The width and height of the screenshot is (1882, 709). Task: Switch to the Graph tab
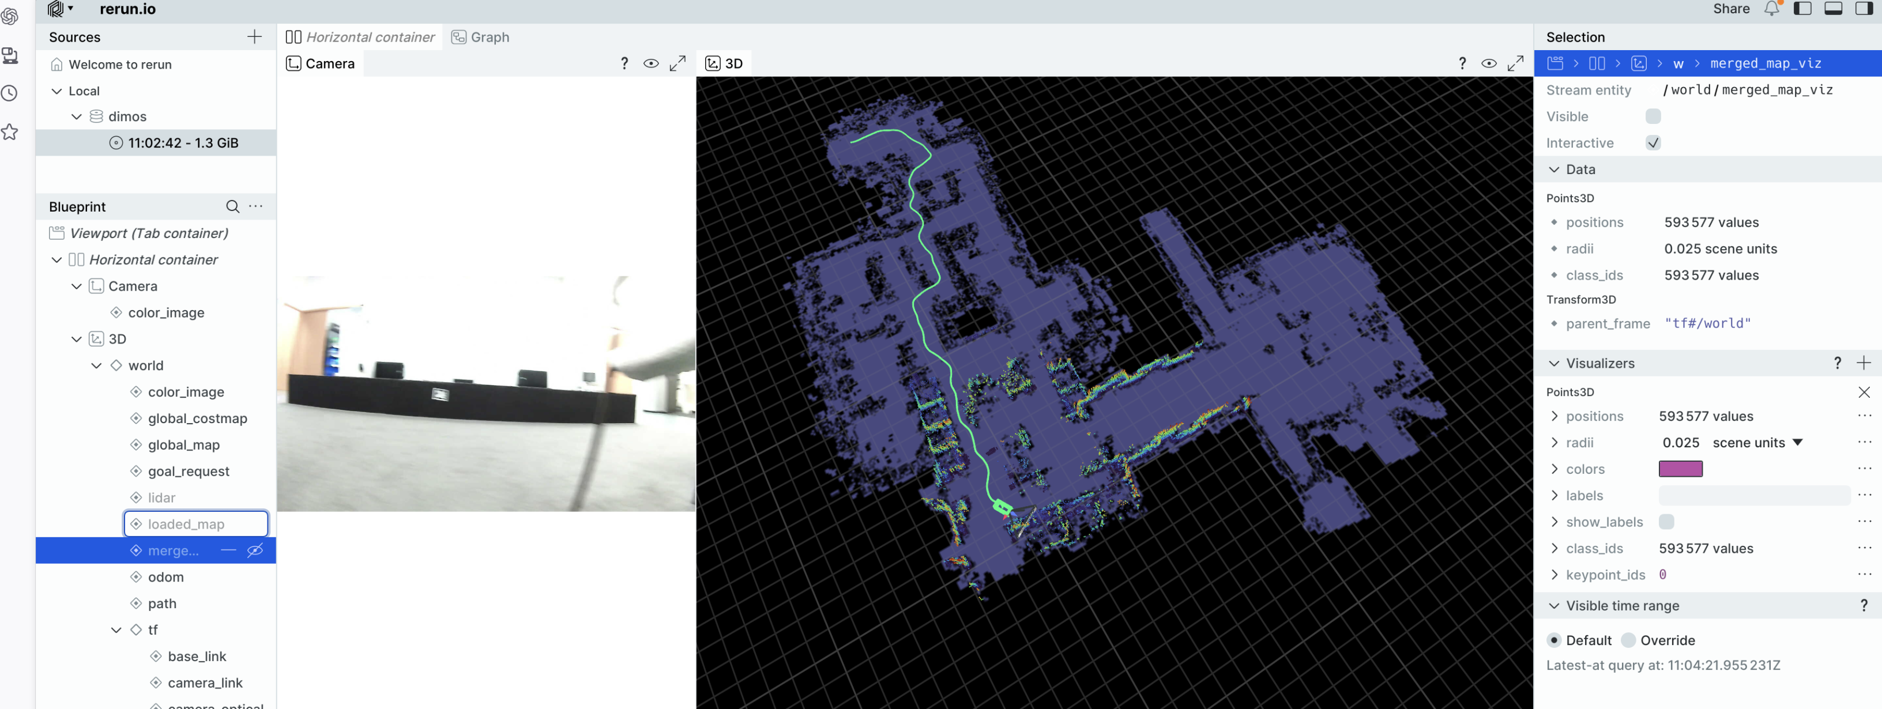tap(480, 37)
